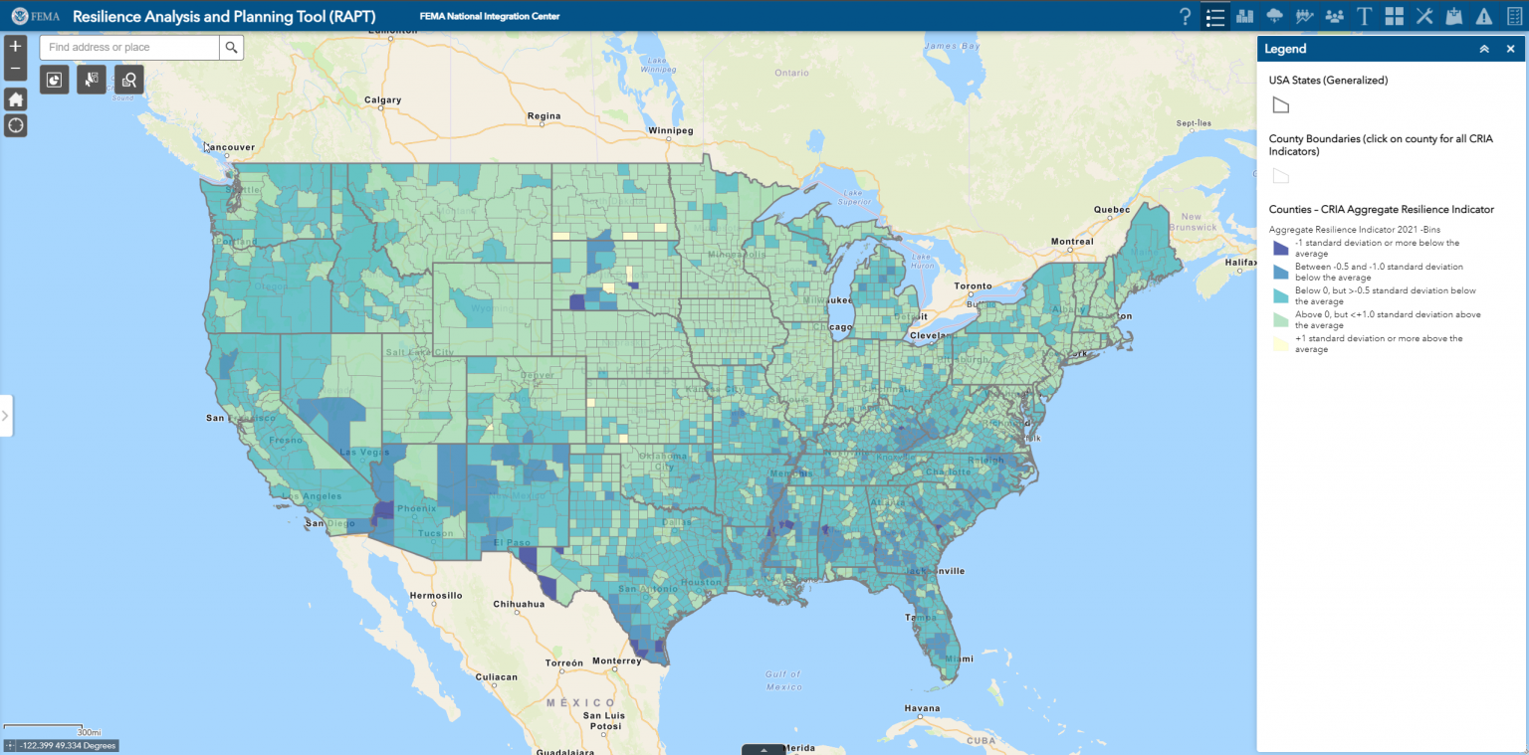Viewport: 1529px width, 755px height.
Task: Activate the map feature select cursor tool
Action: 91,80
